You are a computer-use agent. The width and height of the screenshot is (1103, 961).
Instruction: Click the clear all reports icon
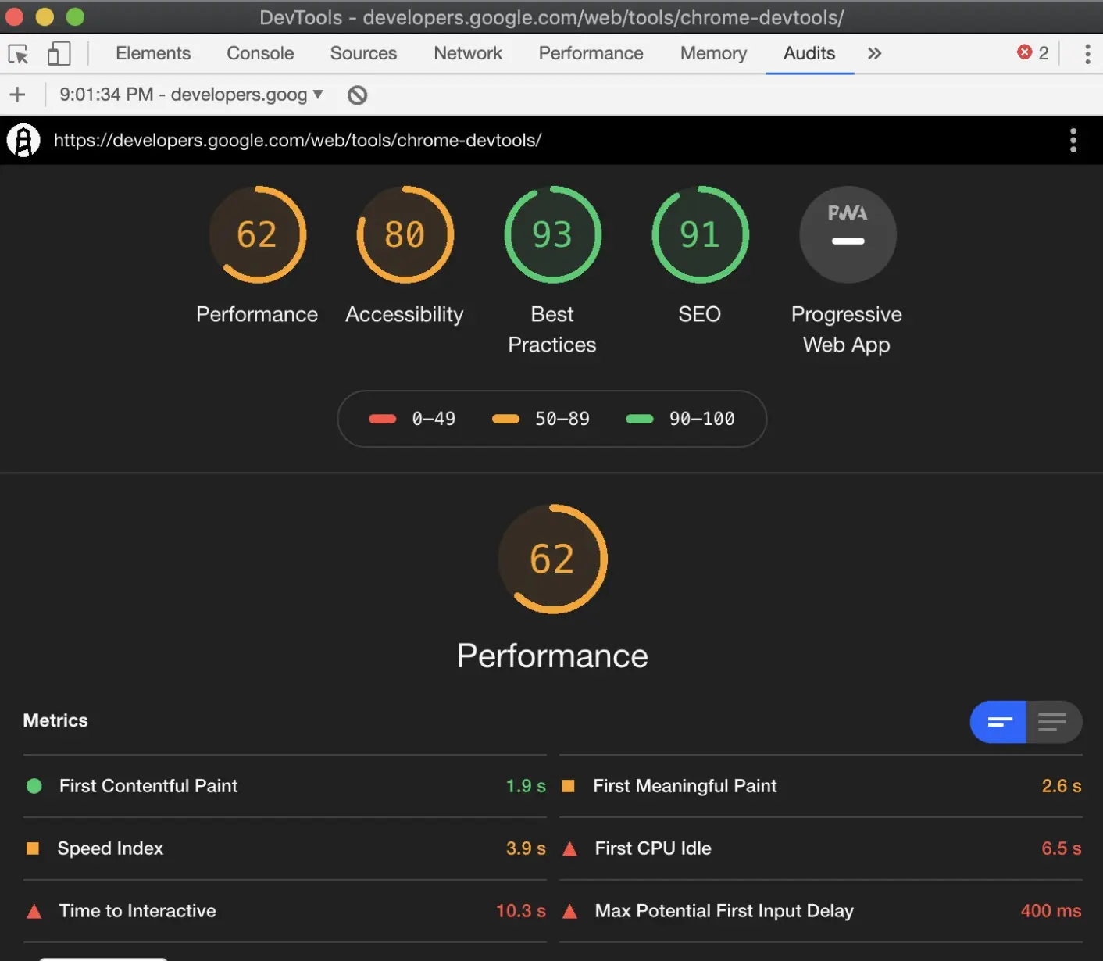coord(357,95)
